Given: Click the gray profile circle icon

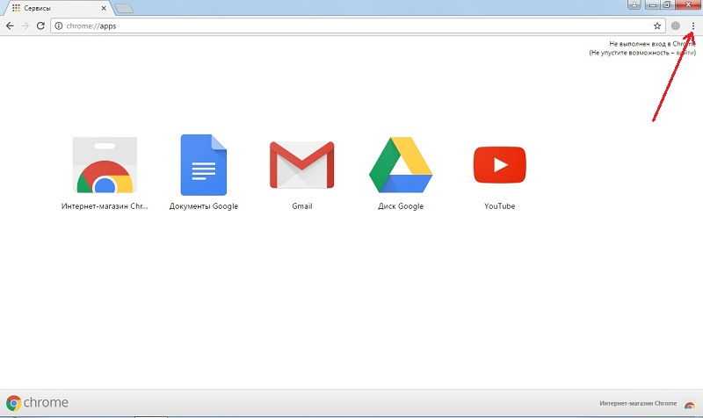Looking at the screenshot, I should click(676, 26).
